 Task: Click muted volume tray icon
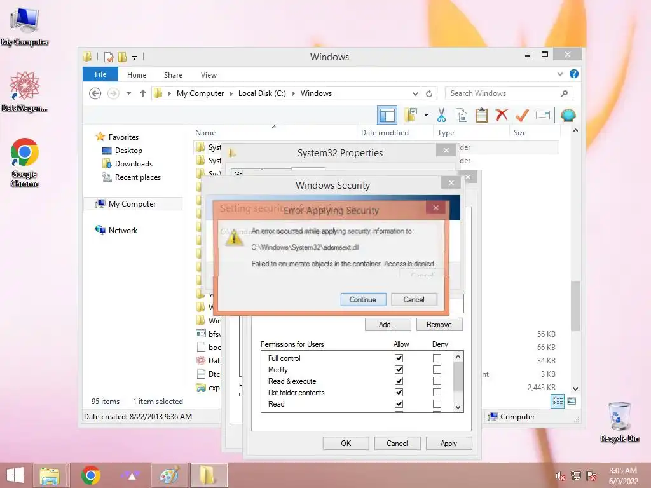coord(561,476)
